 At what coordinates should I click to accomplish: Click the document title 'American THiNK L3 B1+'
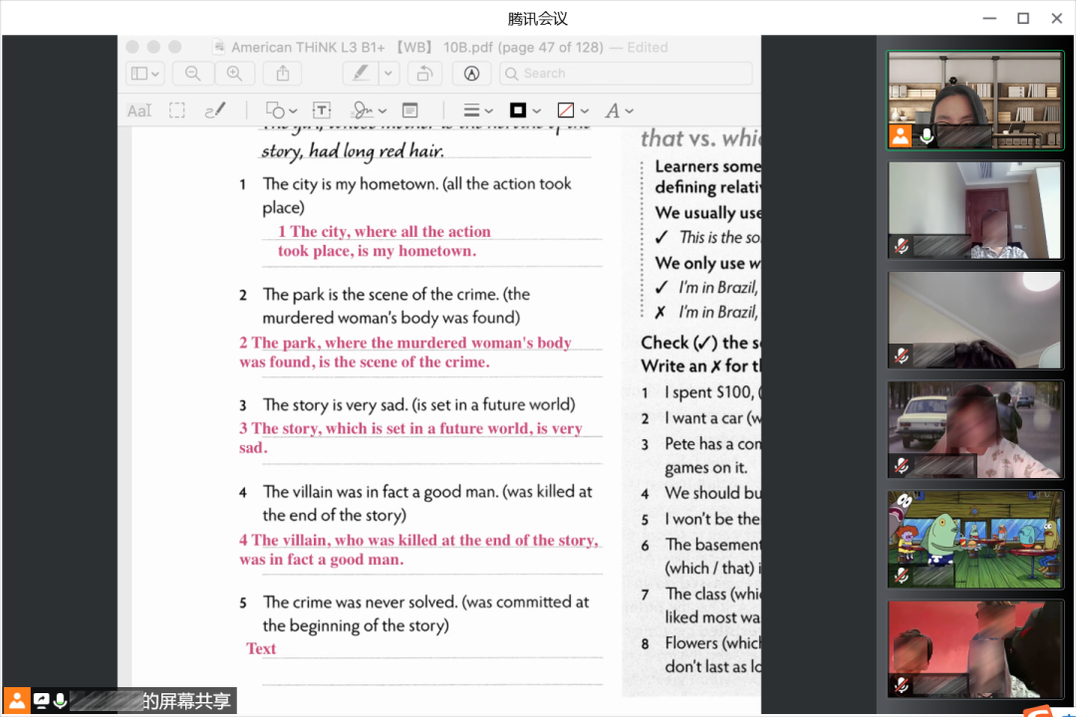pos(308,48)
